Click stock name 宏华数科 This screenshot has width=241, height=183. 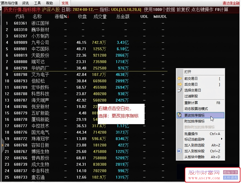40,87
